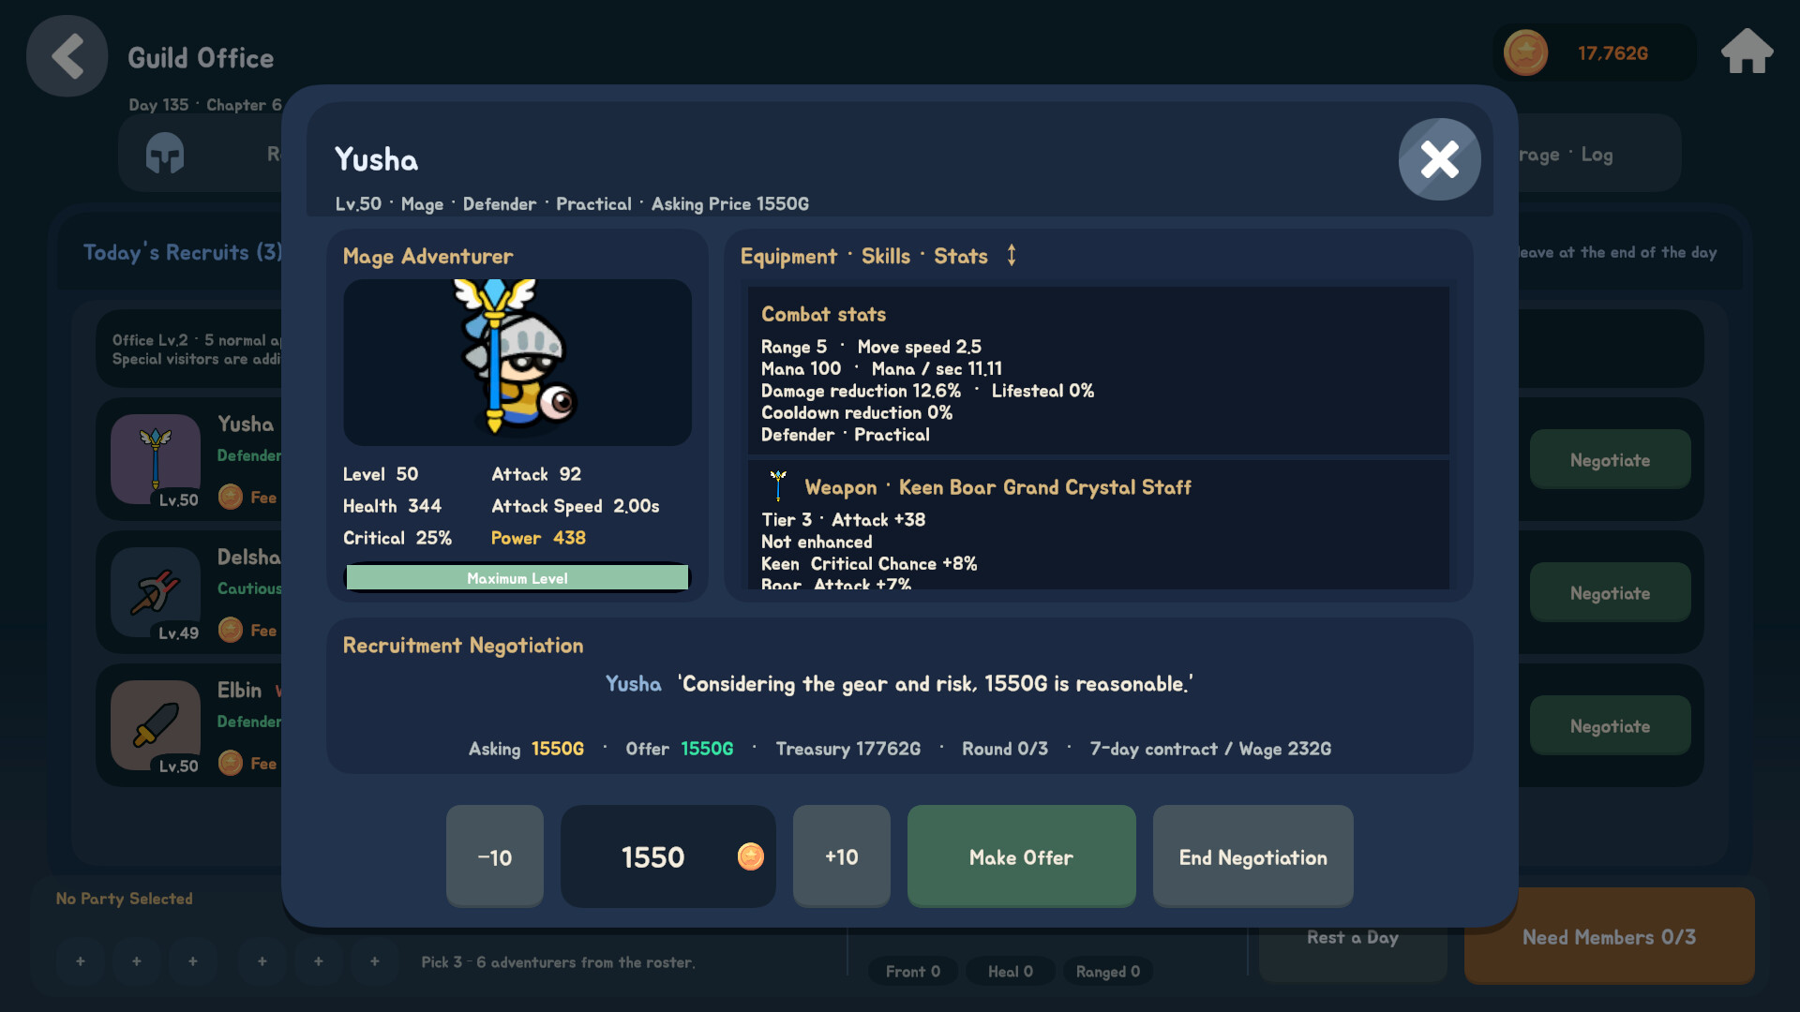Image resolution: width=1800 pixels, height=1012 pixels.
Task: Select Delsha's crossbow portrait in recruits list
Action: pyautogui.click(x=156, y=592)
